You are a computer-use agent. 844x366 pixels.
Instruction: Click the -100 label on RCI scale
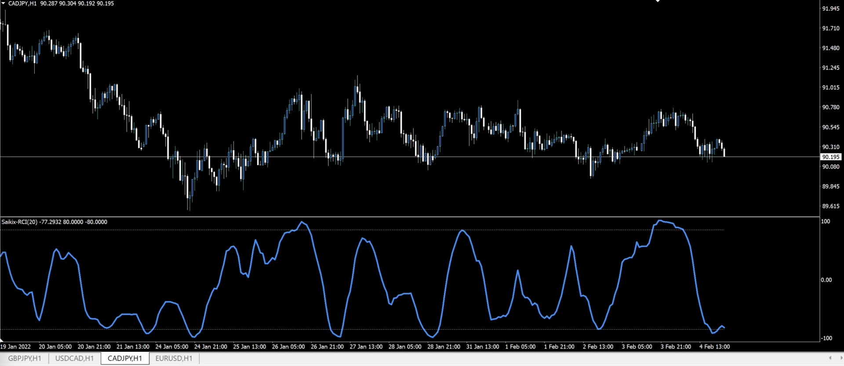click(x=826, y=338)
